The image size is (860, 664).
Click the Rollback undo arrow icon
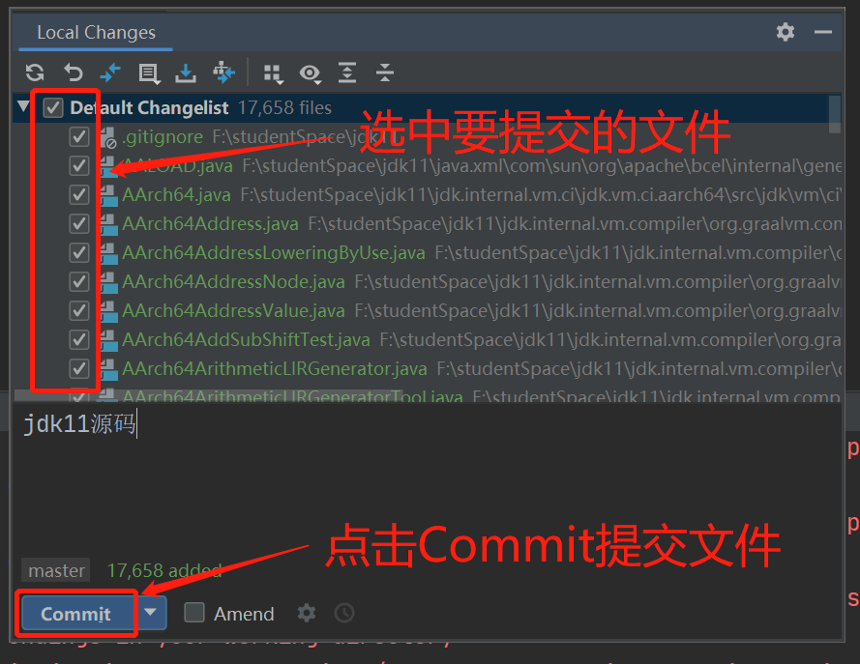[73, 72]
